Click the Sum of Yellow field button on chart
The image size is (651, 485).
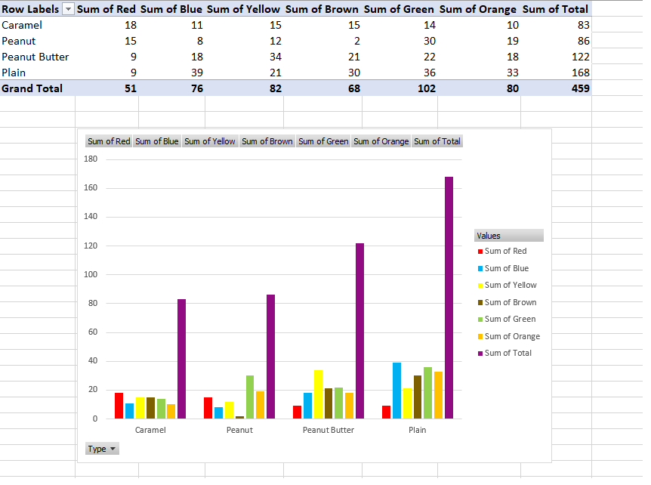coord(210,141)
